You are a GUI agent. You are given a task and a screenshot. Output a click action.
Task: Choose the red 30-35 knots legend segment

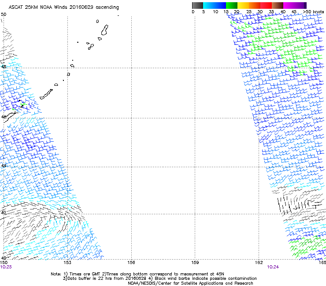(266, 5)
